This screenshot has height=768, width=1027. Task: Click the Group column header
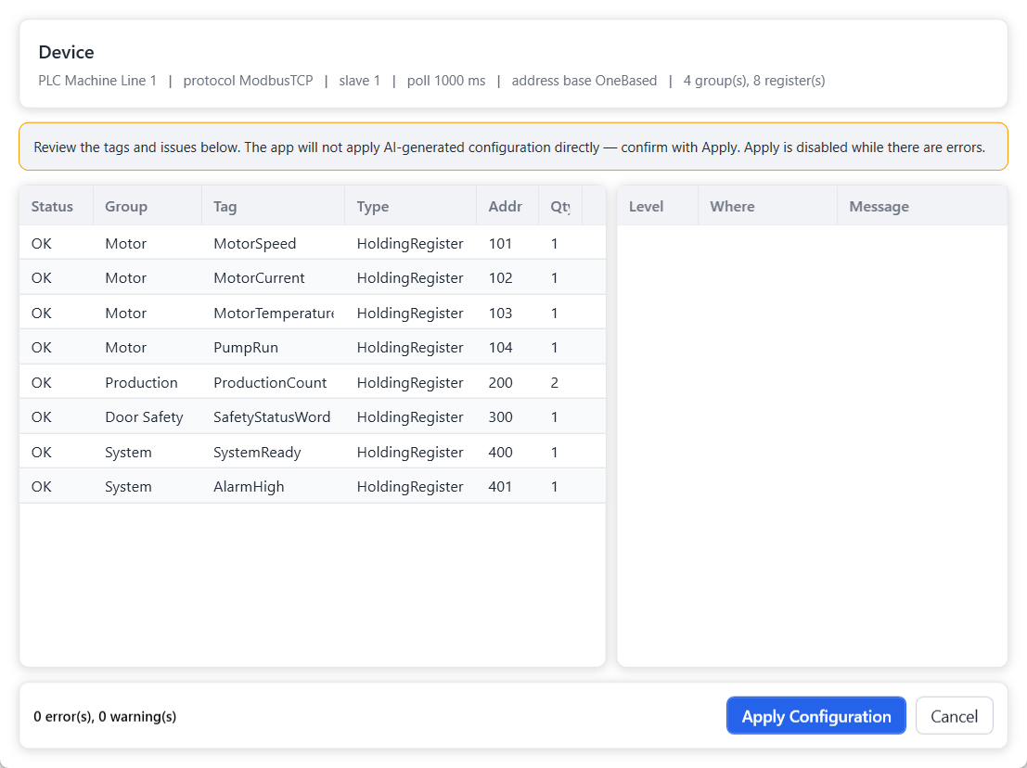(x=148, y=206)
